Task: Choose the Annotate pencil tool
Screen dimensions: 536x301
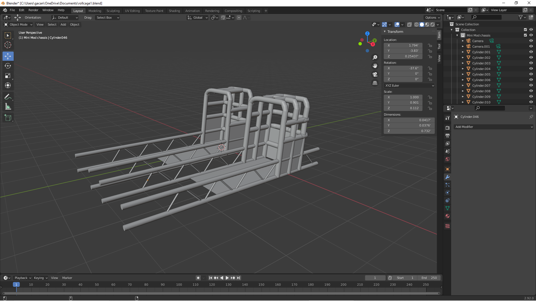Action: 8,97
